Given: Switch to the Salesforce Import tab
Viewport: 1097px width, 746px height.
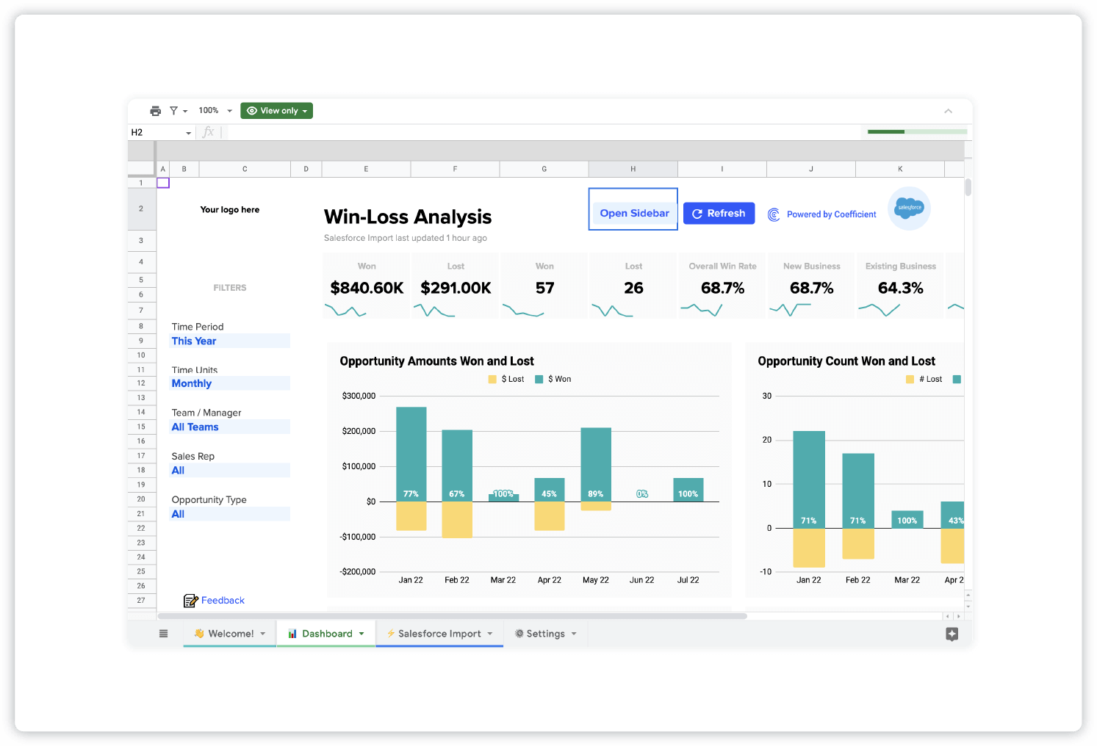Looking at the screenshot, I should (x=439, y=634).
